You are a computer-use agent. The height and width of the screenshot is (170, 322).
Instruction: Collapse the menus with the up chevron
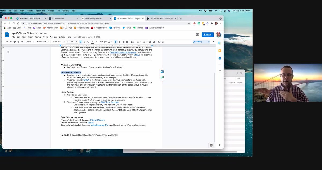pyautogui.click(x=214, y=42)
